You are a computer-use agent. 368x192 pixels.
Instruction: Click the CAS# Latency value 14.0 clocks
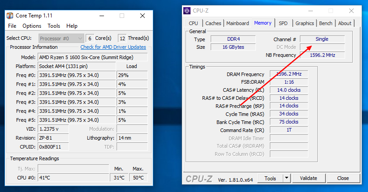click(289, 90)
